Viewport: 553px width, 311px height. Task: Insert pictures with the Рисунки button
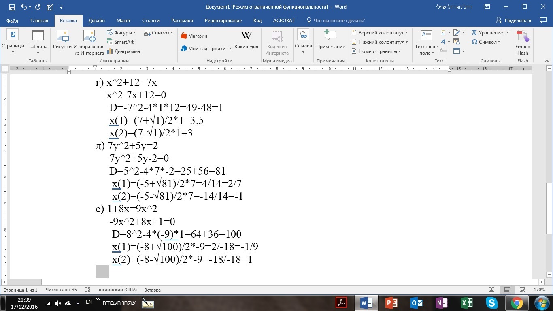click(62, 42)
